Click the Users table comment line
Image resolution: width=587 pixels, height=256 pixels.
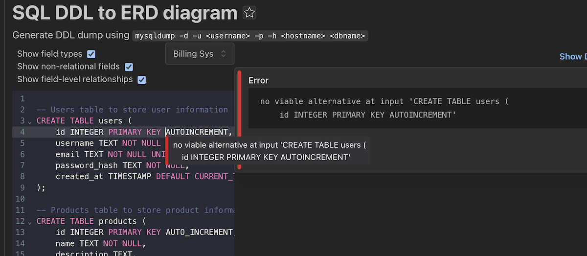[x=132, y=110]
